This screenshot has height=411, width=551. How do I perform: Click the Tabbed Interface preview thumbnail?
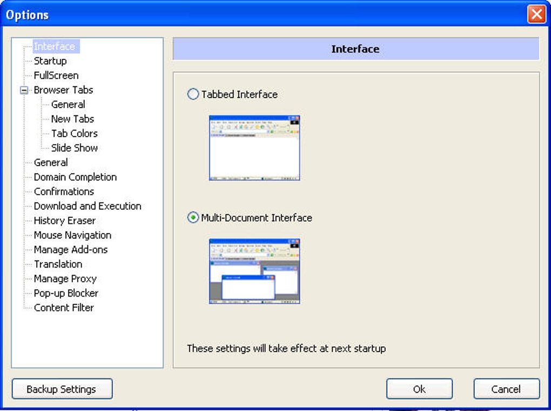tap(254, 148)
